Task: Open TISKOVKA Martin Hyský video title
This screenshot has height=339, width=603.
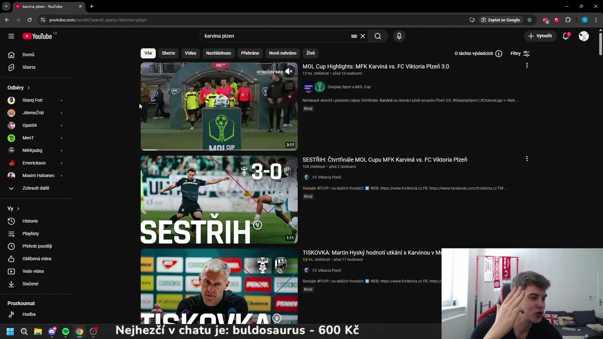Action: tap(372, 253)
